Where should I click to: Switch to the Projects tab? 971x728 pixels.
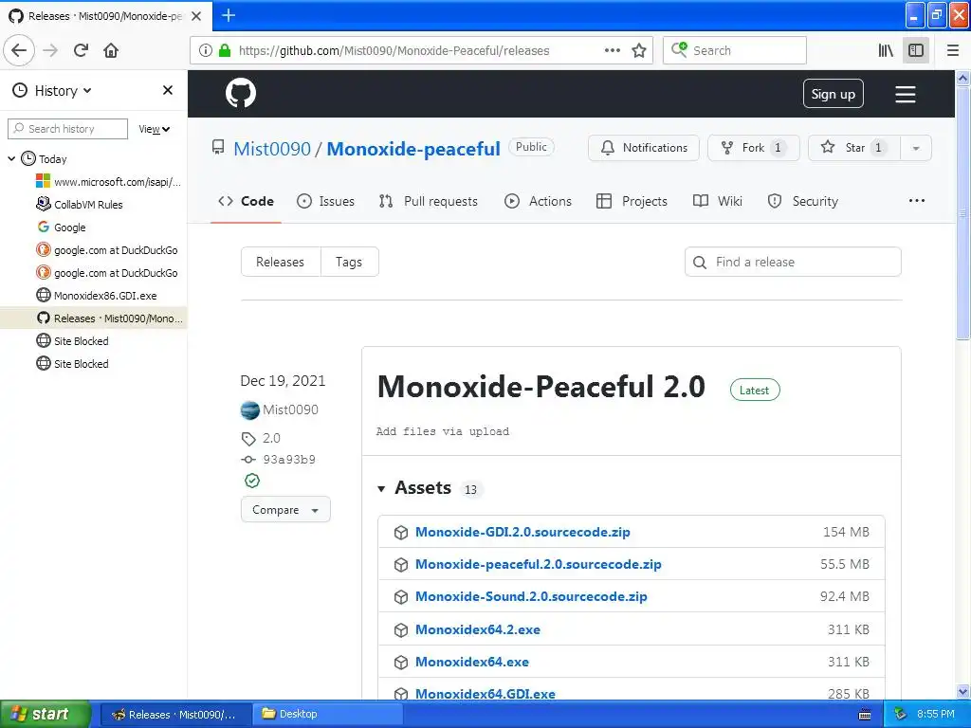[632, 201]
